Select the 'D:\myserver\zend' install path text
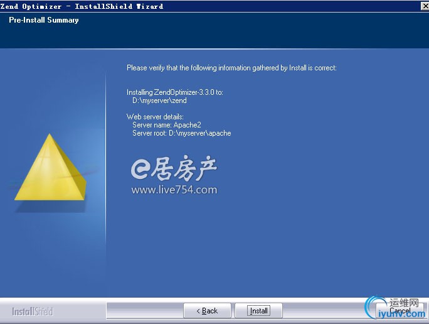Screen dimensions: 429x324 click(x=159, y=100)
